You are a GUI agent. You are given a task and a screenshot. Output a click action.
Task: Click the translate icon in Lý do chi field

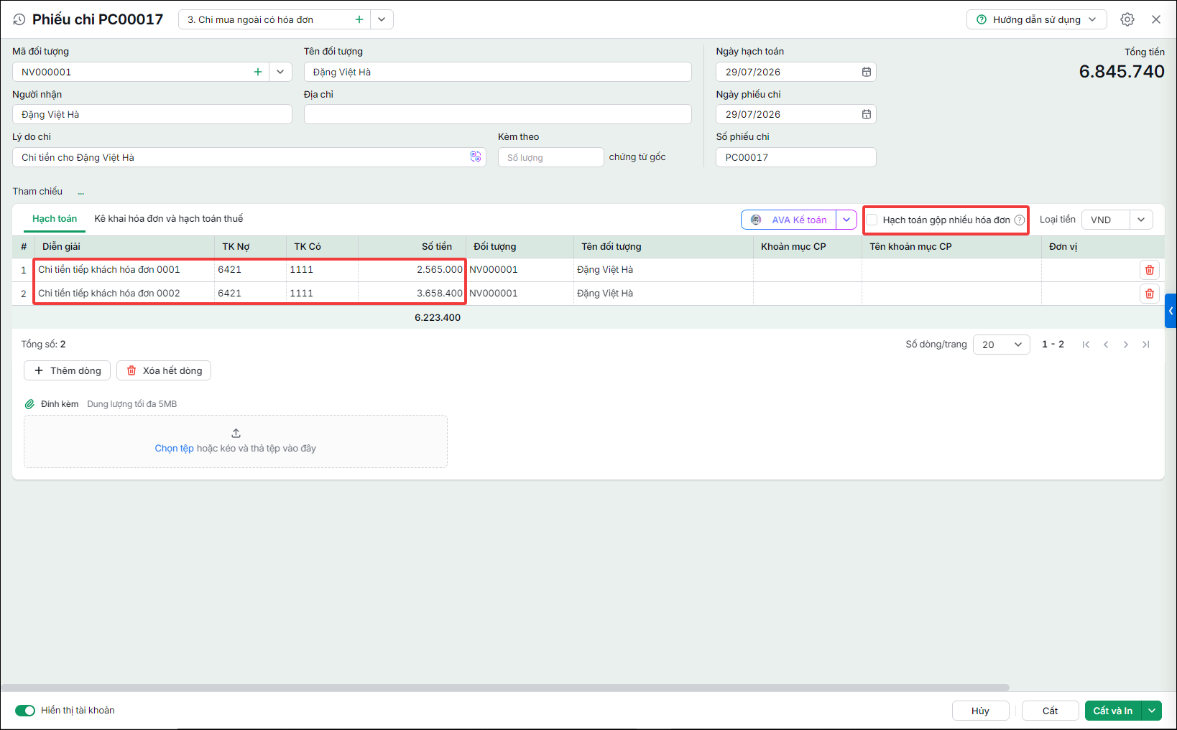[x=476, y=156]
